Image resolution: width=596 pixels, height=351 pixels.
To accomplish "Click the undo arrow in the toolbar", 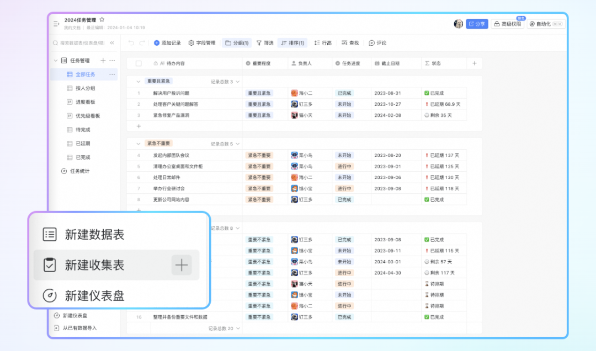I will (x=131, y=43).
